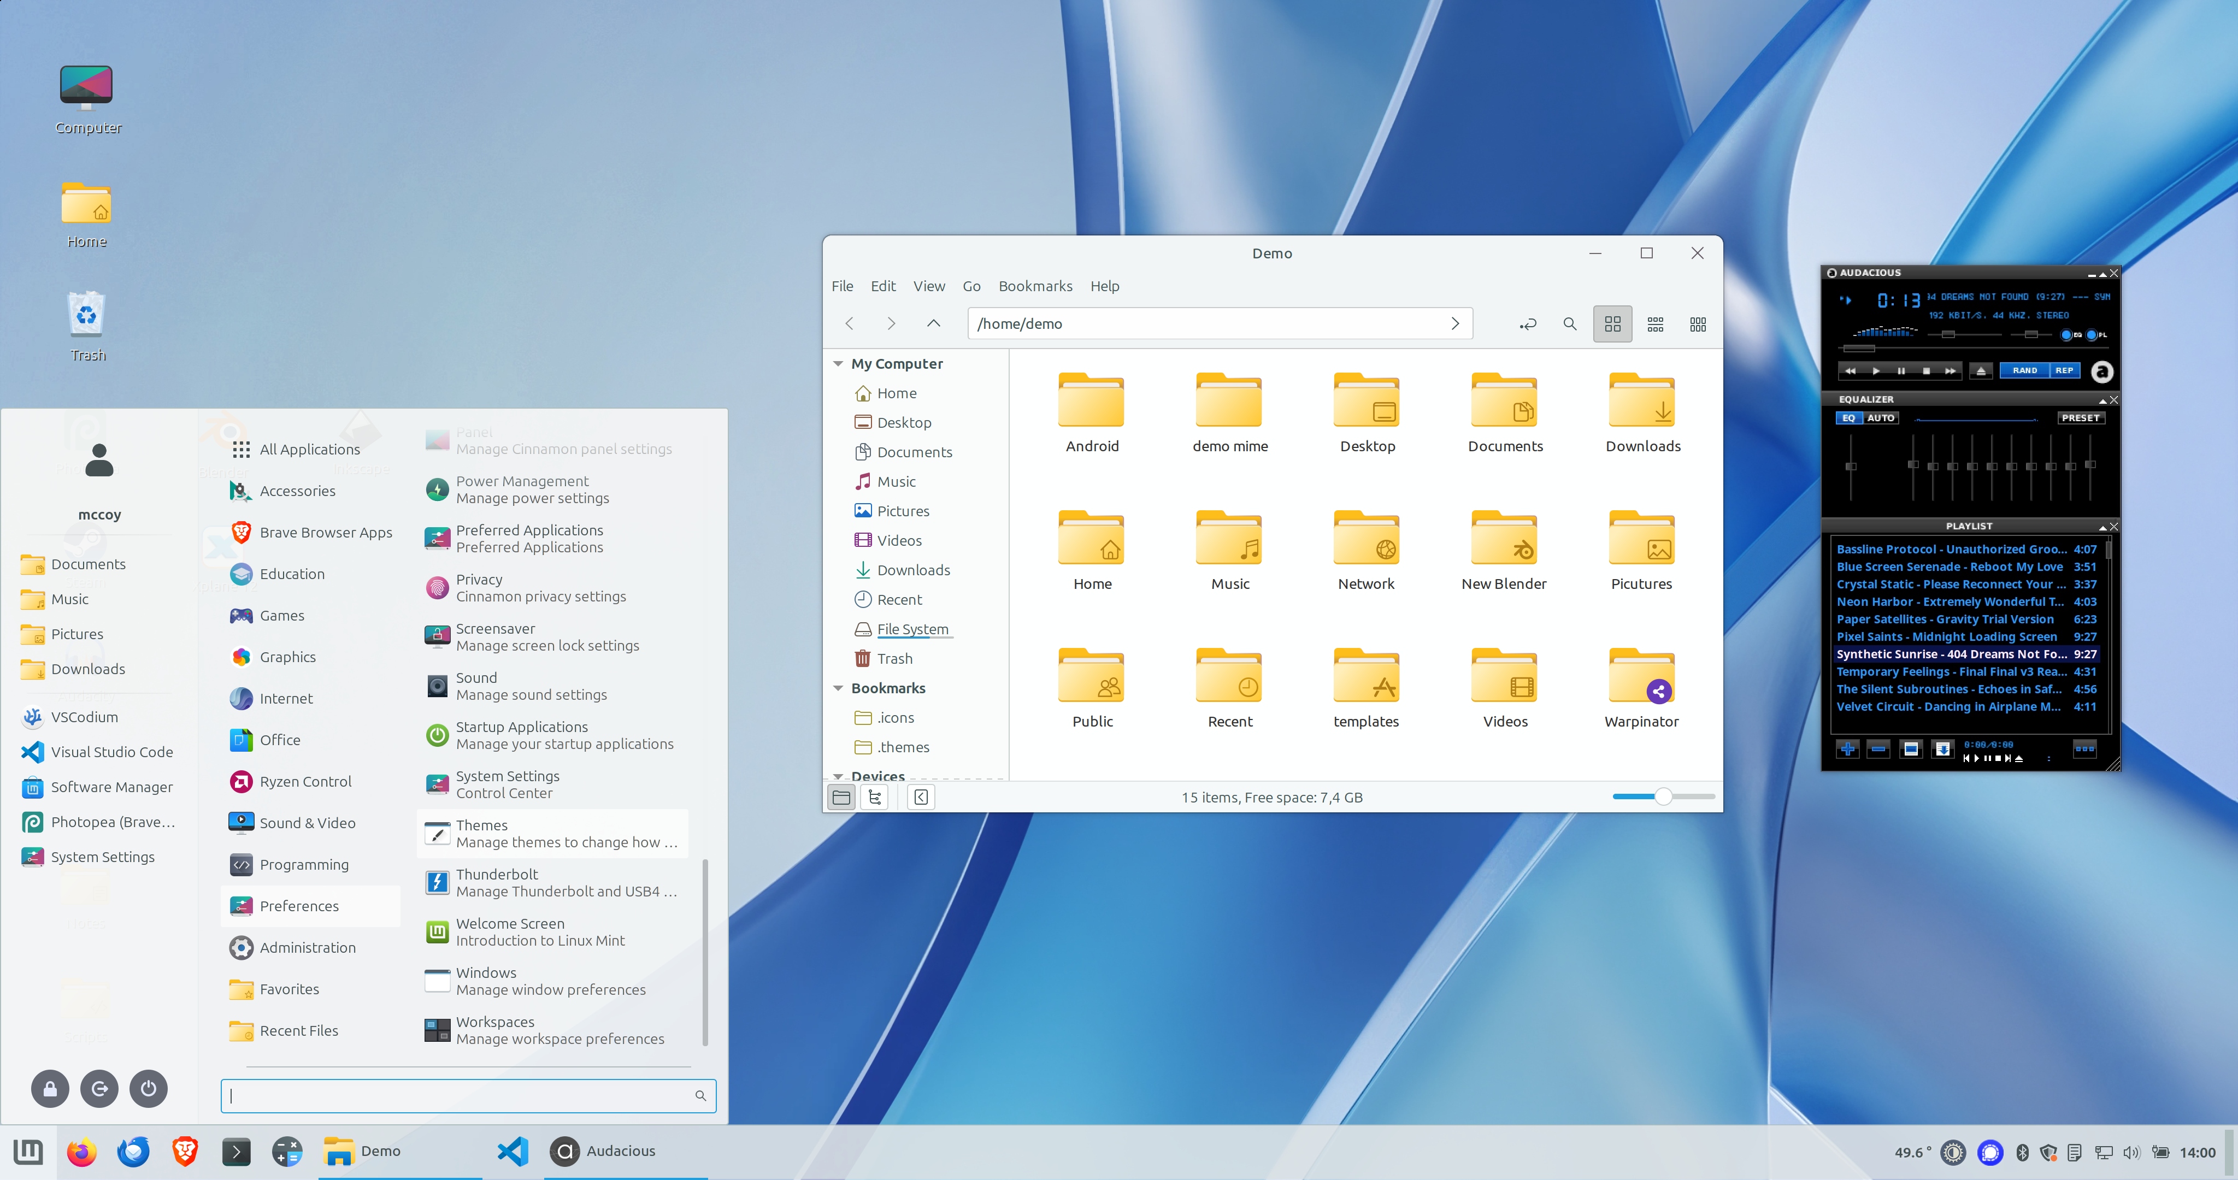The image size is (2238, 1180).
Task: Pause playback in Audacious main window
Action: [x=1901, y=371]
